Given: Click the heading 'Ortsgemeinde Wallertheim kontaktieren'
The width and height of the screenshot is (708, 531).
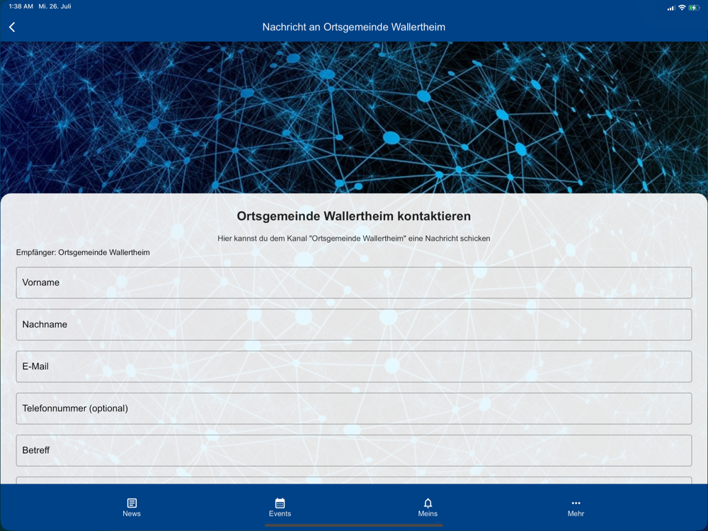Looking at the screenshot, I should [354, 216].
